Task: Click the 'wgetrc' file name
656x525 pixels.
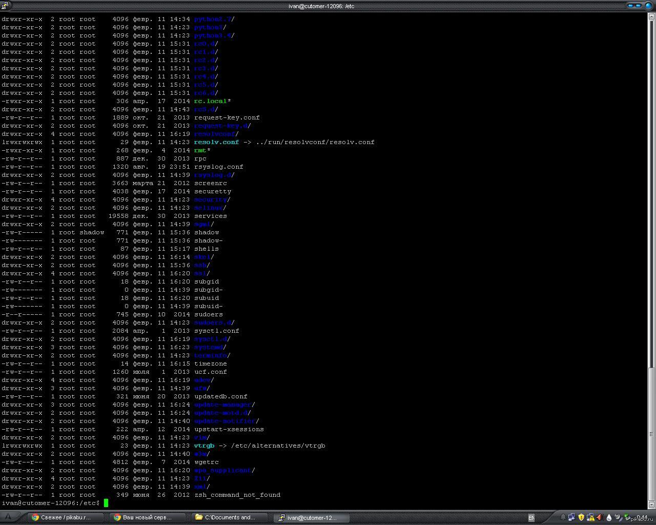Action: (206, 462)
